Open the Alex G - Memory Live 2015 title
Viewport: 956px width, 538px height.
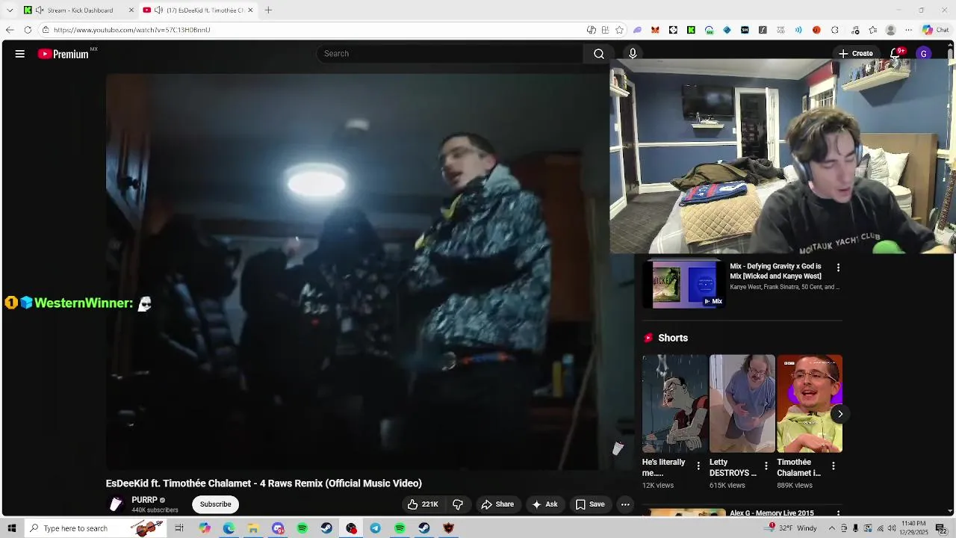tap(772, 513)
